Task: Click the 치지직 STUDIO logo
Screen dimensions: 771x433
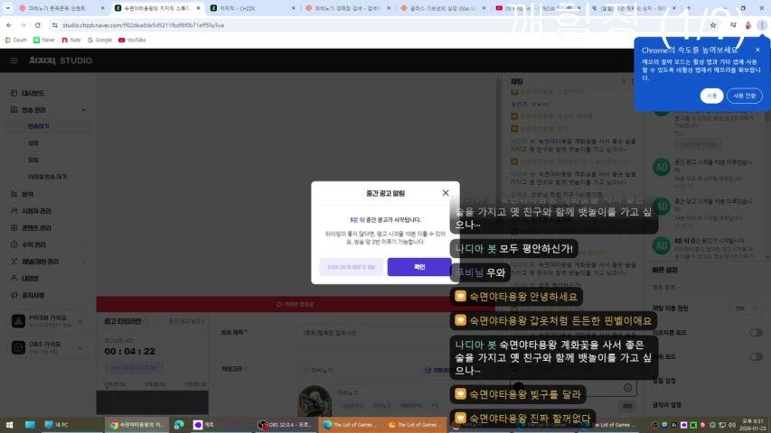Action: click(61, 60)
